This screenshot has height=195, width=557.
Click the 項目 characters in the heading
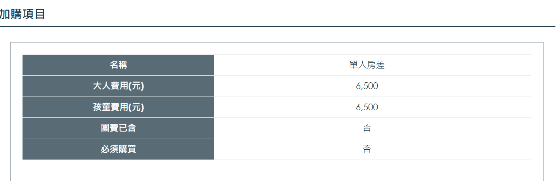(34, 14)
